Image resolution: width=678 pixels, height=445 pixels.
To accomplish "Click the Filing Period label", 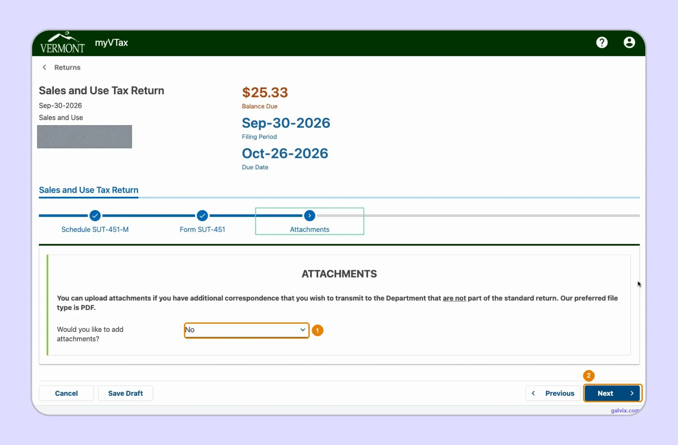I will (x=259, y=137).
